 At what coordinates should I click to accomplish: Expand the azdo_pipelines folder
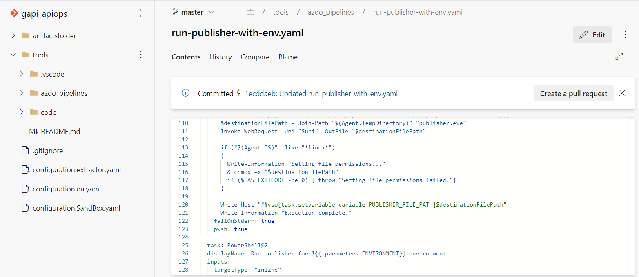[x=21, y=93]
